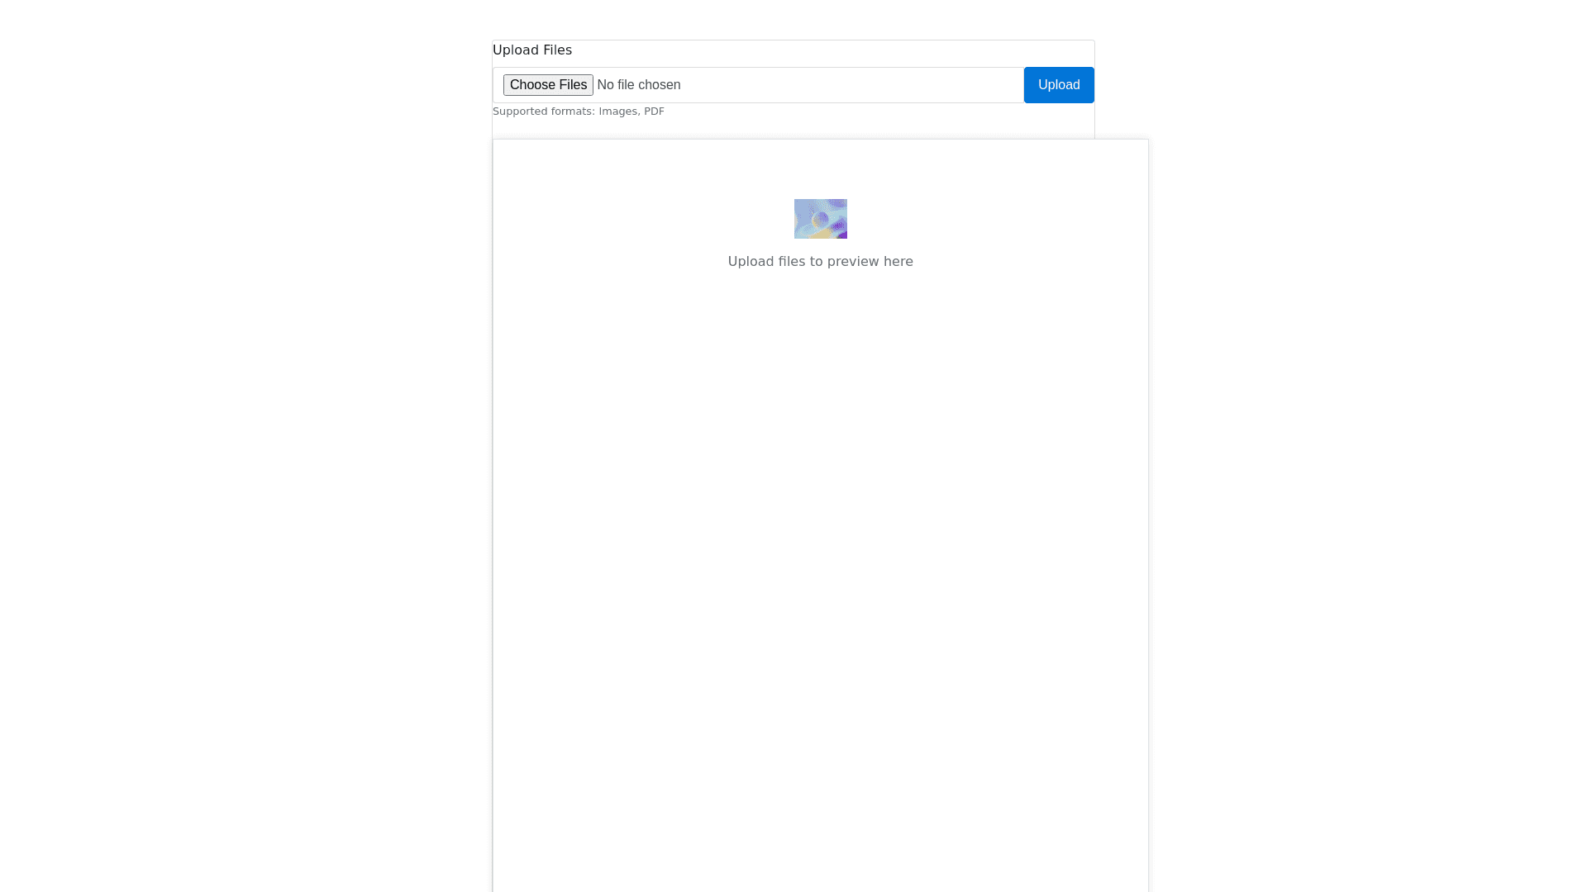Click the word 'Images' in supported formats
The image size is (1587, 892).
617,111
